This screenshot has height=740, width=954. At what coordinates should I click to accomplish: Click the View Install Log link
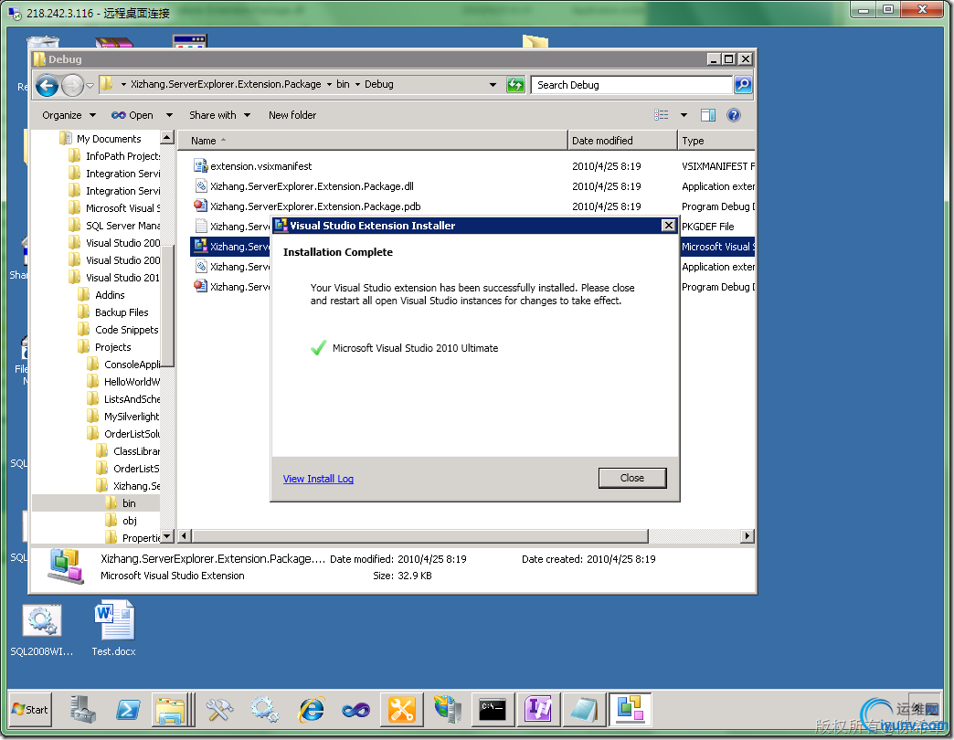(318, 479)
